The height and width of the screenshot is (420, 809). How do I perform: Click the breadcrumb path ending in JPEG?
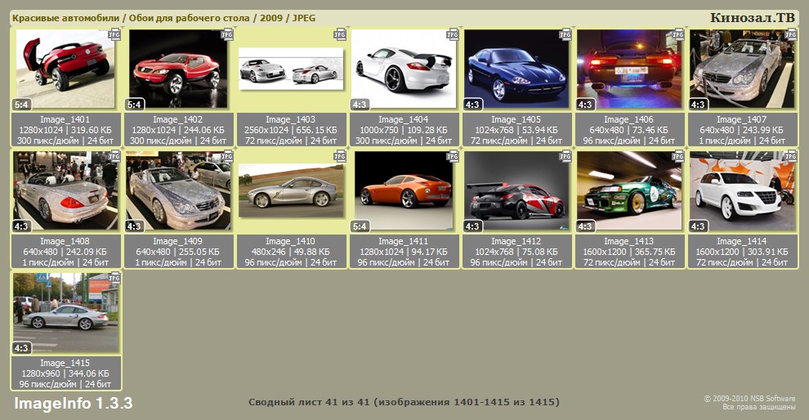coord(163,17)
